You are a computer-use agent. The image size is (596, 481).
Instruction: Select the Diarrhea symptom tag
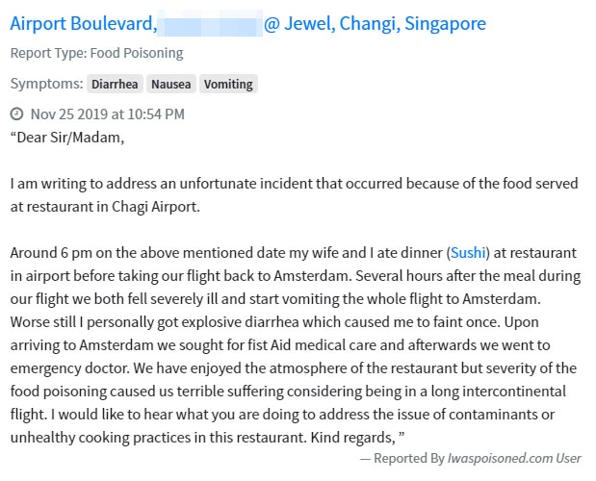point(116,84)
